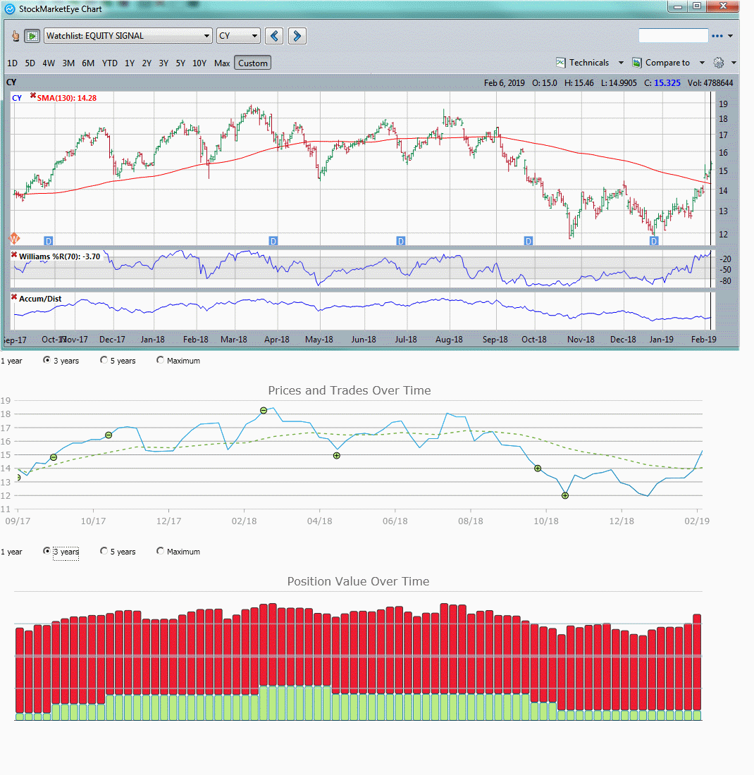The height and width of the screenshot is (775, 754).
Task: Open chart settings gear icon
Action: pos(719,63)
